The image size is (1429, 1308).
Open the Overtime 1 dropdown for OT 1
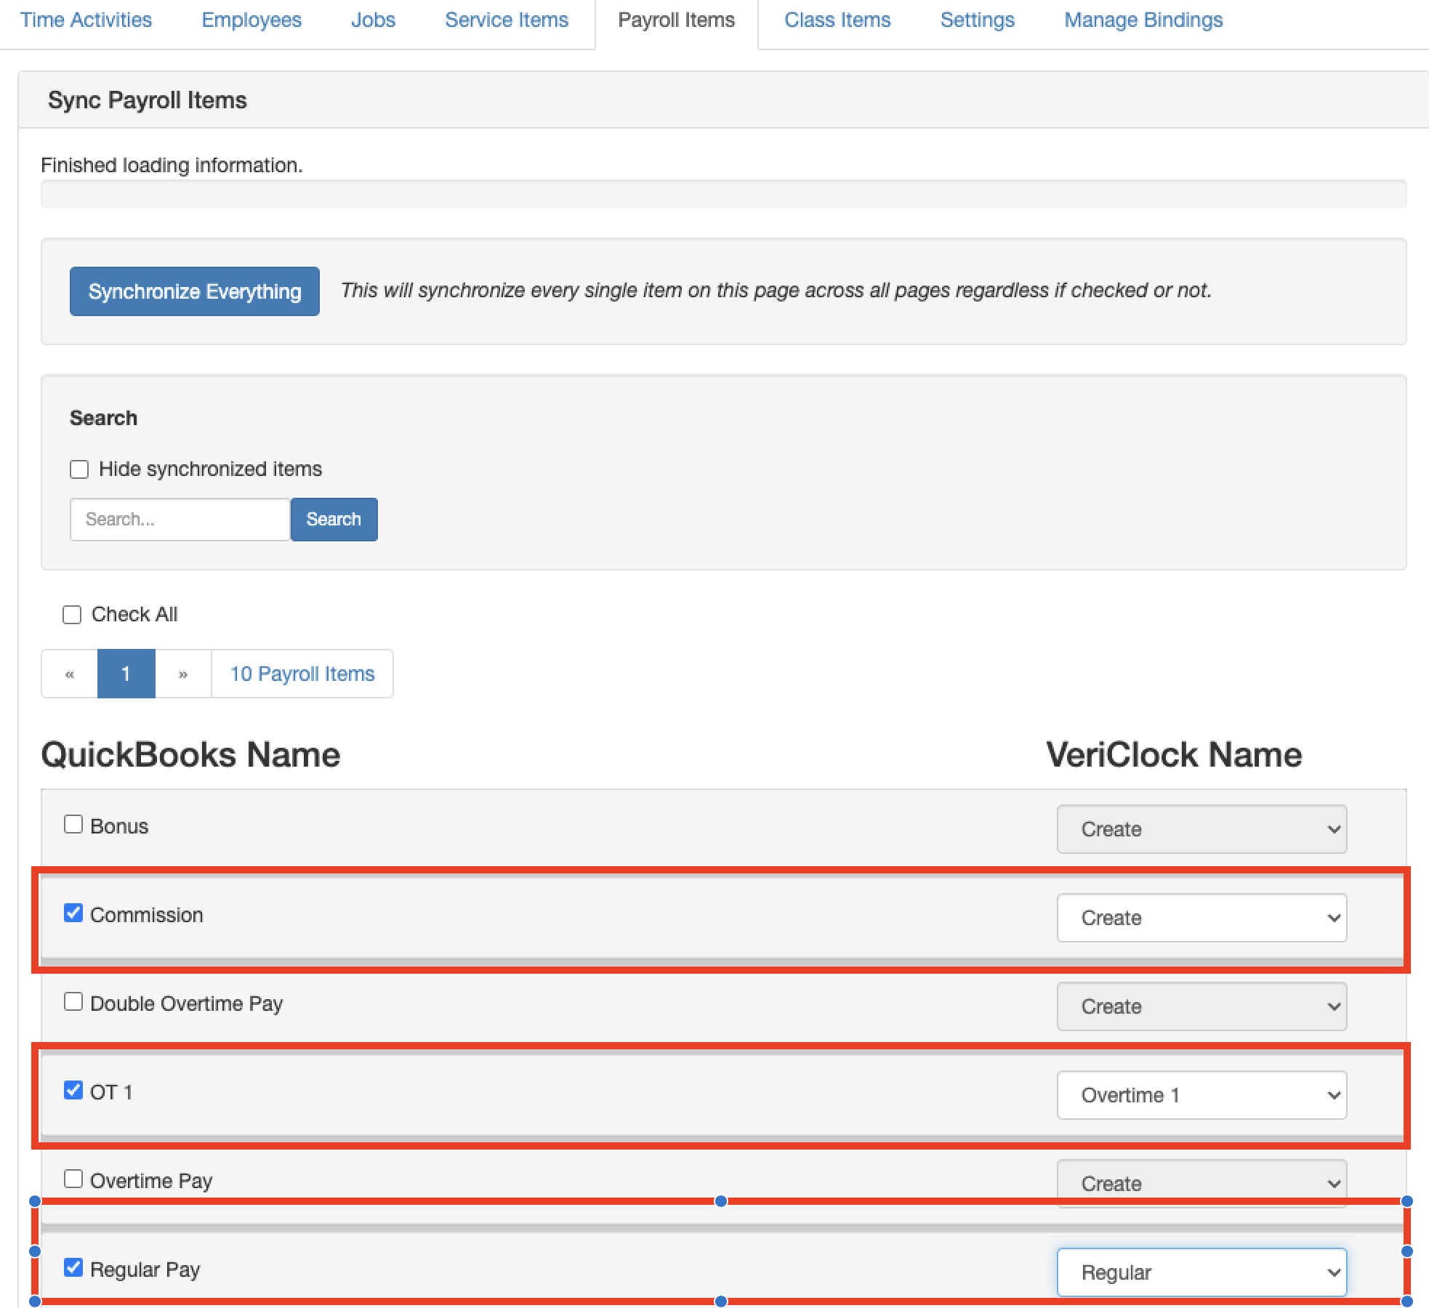click(1201, 1095)
